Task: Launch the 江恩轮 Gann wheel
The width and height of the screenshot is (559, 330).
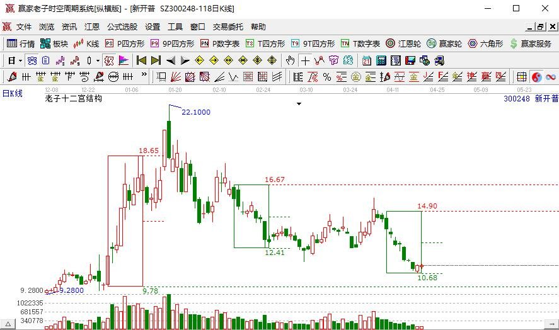Action: pos(403,43)
